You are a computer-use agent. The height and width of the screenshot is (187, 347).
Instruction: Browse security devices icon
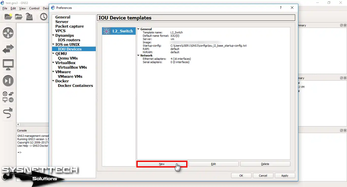(8, 81)
